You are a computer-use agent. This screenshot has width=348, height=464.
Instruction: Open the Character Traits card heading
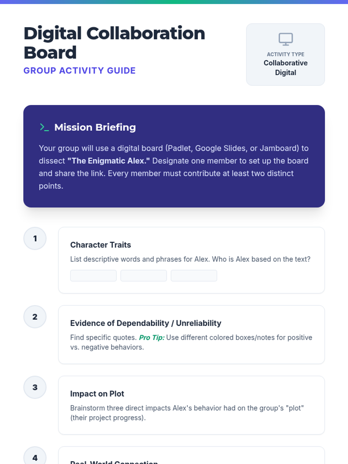coord(101,245)
